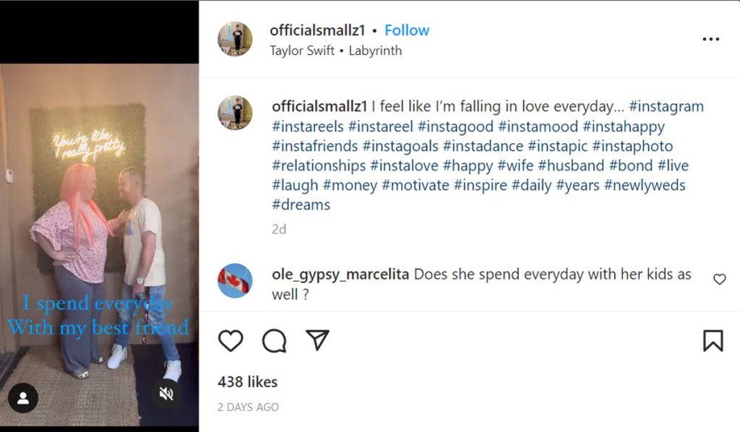
Task: Save the post with the bookmark icon
Action: (713, 340)
